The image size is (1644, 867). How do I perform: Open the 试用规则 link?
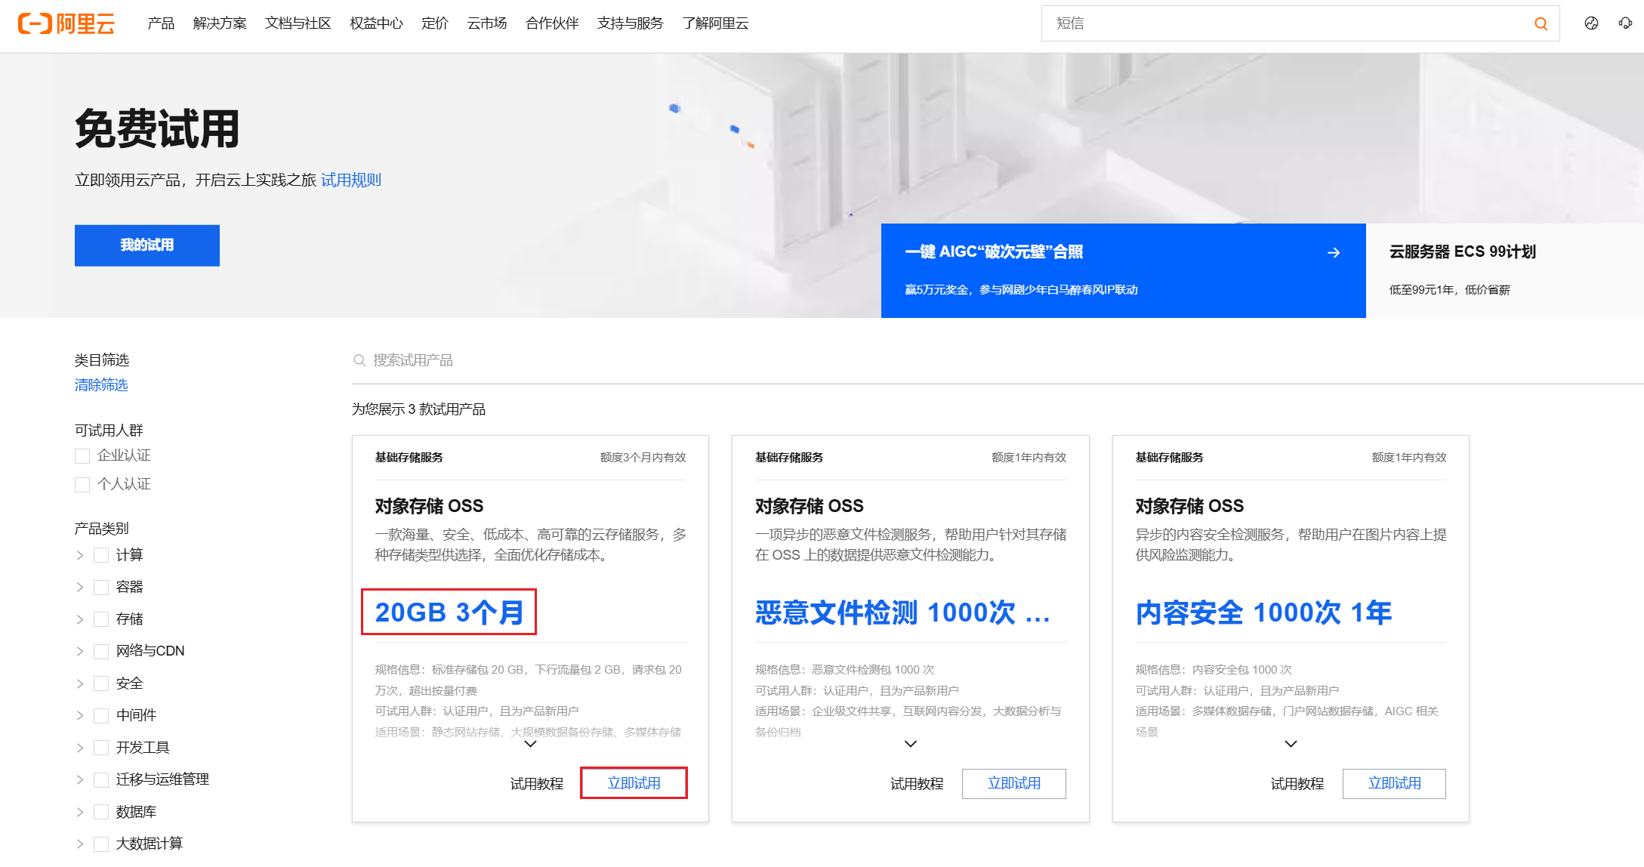pos(351,180)
